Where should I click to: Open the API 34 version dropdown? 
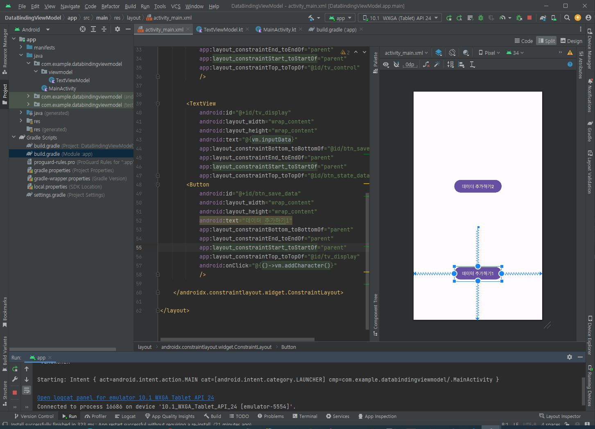[515, 53]
